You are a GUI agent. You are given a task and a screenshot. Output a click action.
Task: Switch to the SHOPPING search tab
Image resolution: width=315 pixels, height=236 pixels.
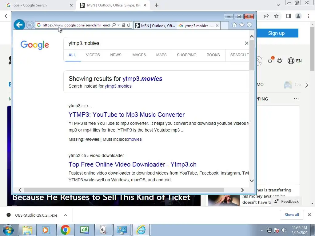tap(187, 55)
